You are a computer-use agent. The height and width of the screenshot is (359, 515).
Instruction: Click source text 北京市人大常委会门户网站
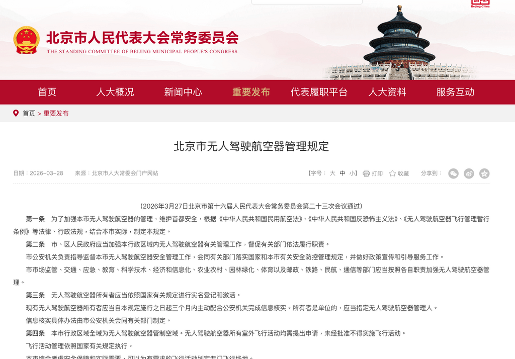coord(125,173)
